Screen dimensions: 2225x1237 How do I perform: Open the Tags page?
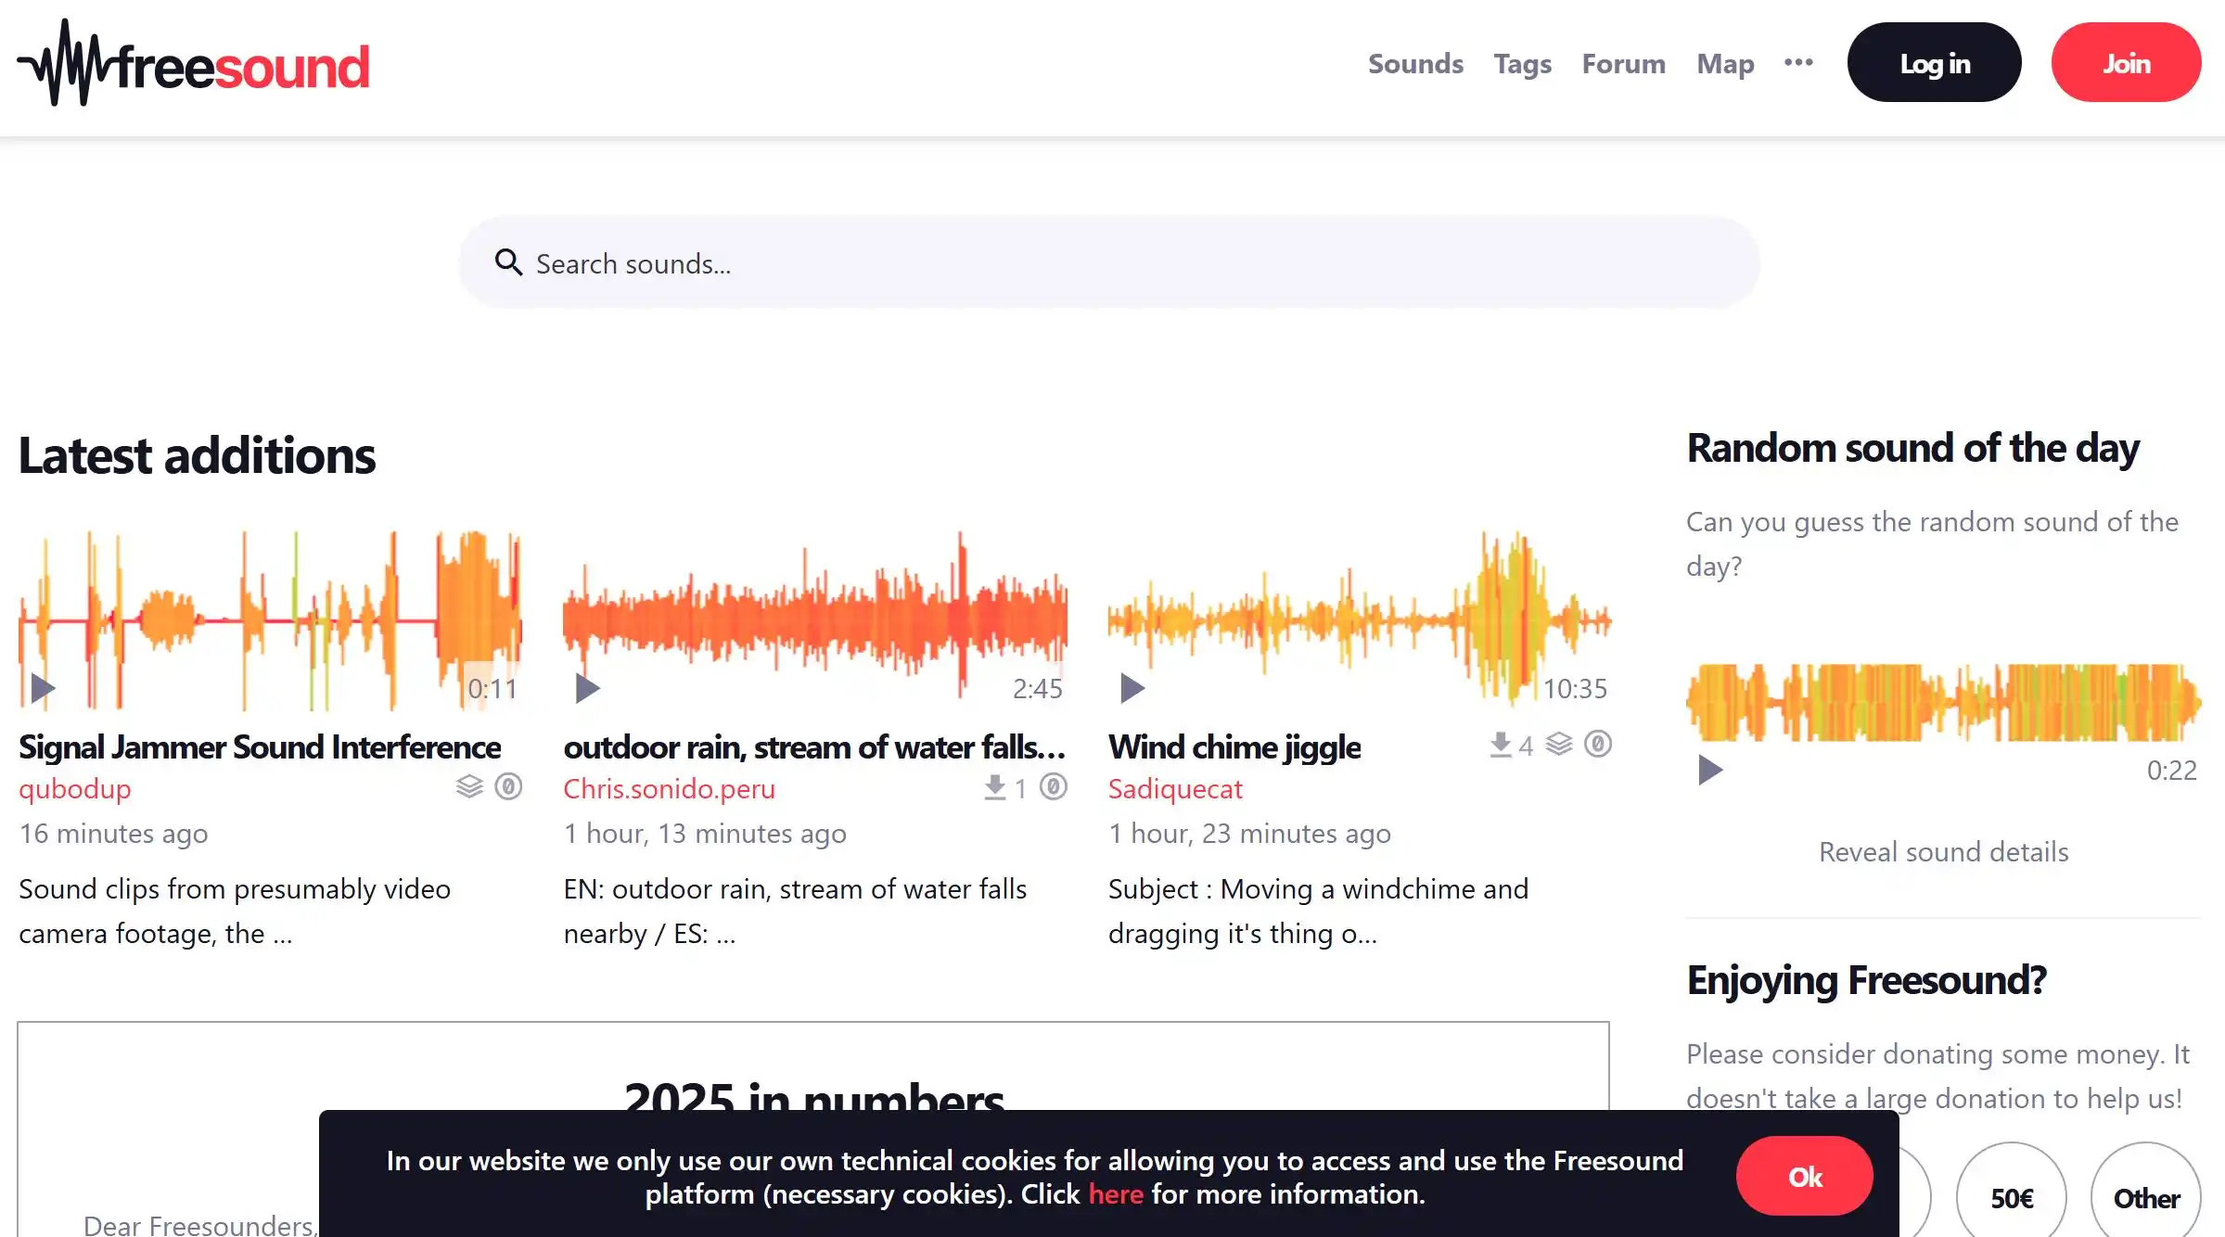pos(1522,64)
